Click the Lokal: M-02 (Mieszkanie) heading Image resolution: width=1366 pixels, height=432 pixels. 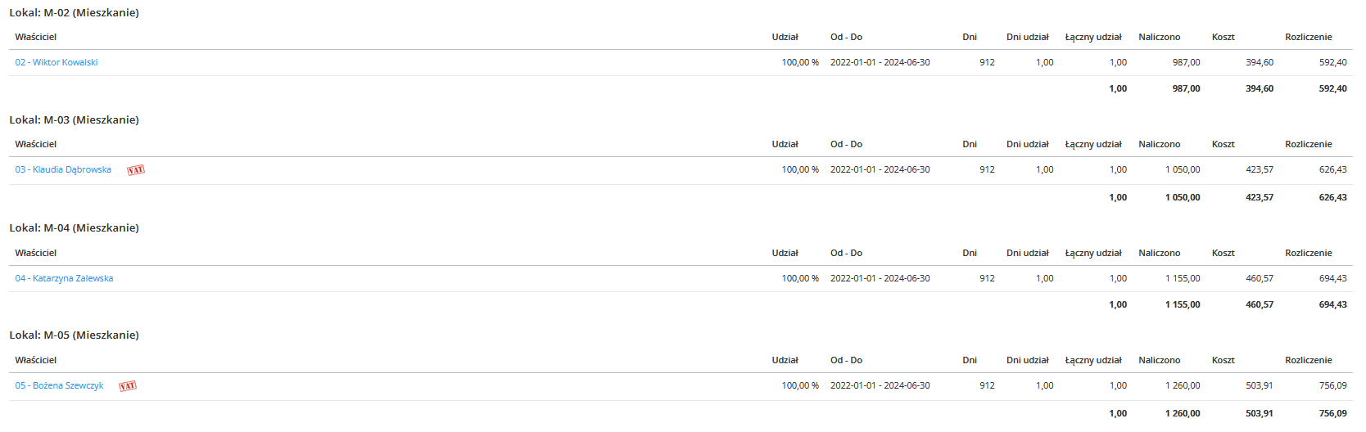pos(74,13)
